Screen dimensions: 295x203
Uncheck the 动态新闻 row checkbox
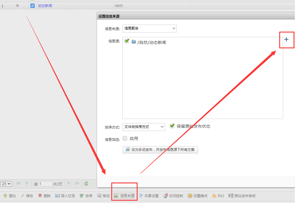(32, 6)
